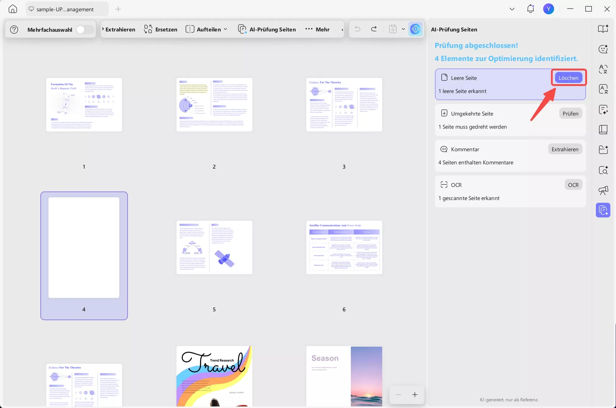The height and width of the screenshot is (408, 616).
Task: Open the help question mark icon
Action: click(x=14, y=30)
